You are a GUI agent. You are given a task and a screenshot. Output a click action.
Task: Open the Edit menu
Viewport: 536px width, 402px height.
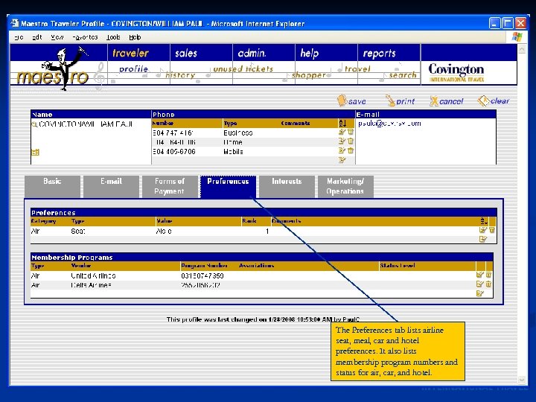coord(37,37)
